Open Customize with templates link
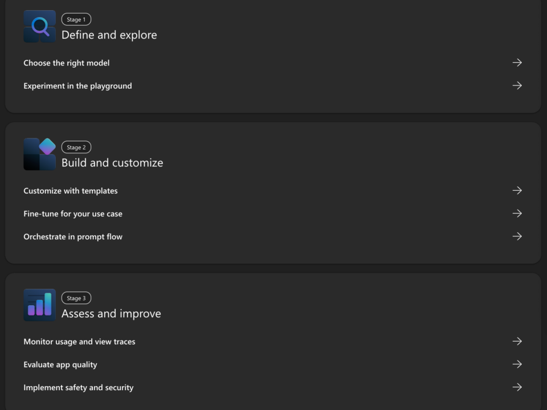The image size is (547, 410). click(x=71, y=191)
